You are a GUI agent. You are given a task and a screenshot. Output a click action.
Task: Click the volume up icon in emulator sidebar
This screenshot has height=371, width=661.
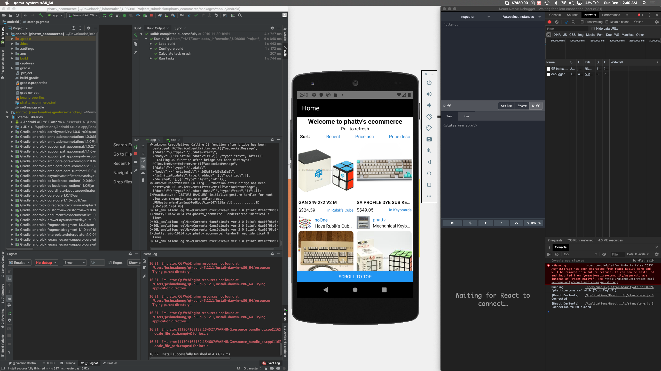point(429,94)
